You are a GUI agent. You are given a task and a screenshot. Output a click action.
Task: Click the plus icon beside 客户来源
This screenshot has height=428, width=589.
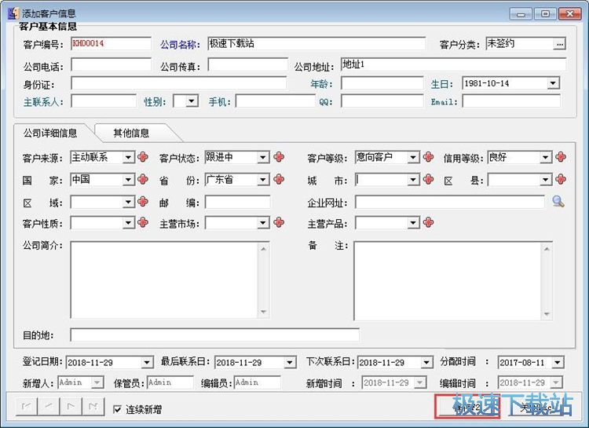coord(143,157)
